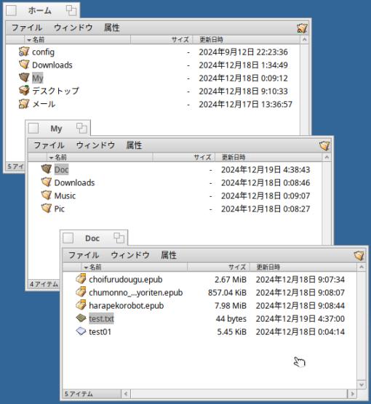The height and width of the screenshot is (404, 371).
Task: Open ウィンドウ menu in Doc window
Action: 130,255
